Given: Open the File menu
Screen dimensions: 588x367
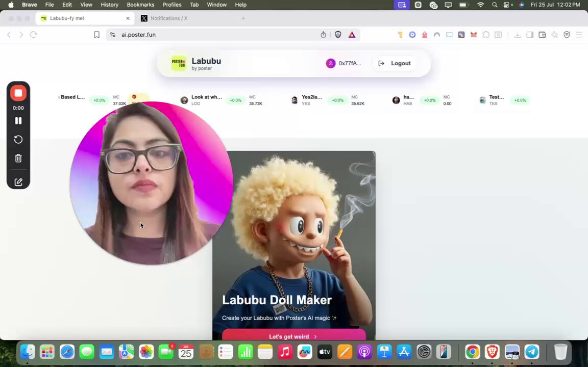Looking at the screenshot, I should point(50,5).
